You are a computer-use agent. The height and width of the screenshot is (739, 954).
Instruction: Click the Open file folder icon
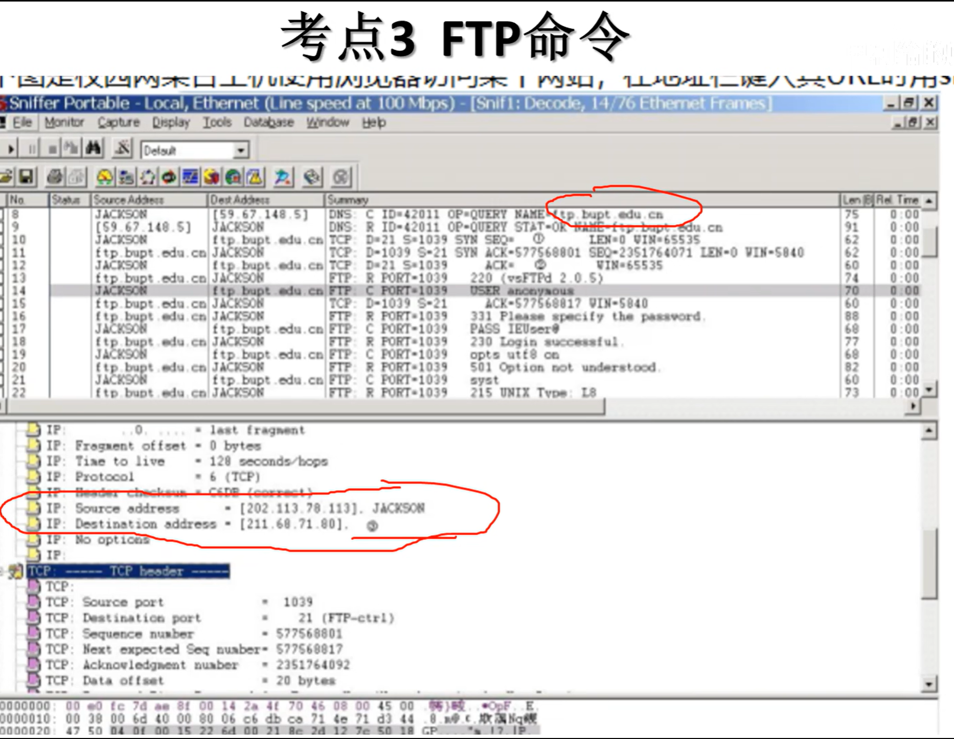click(7, 177)
